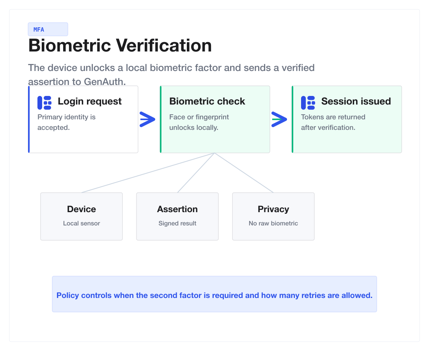Image resolution: width=429 pixels, height=351 pixels.
Task: Click 'Tokens are returned after verification' text
Action: coord(333,122)
